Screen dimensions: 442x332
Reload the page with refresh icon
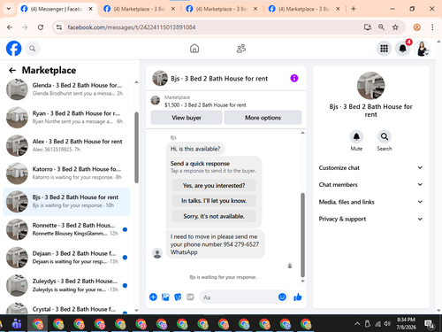click(41, 27)
